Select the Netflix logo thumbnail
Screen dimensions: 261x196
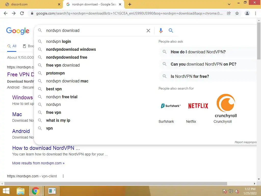point(198,106)
